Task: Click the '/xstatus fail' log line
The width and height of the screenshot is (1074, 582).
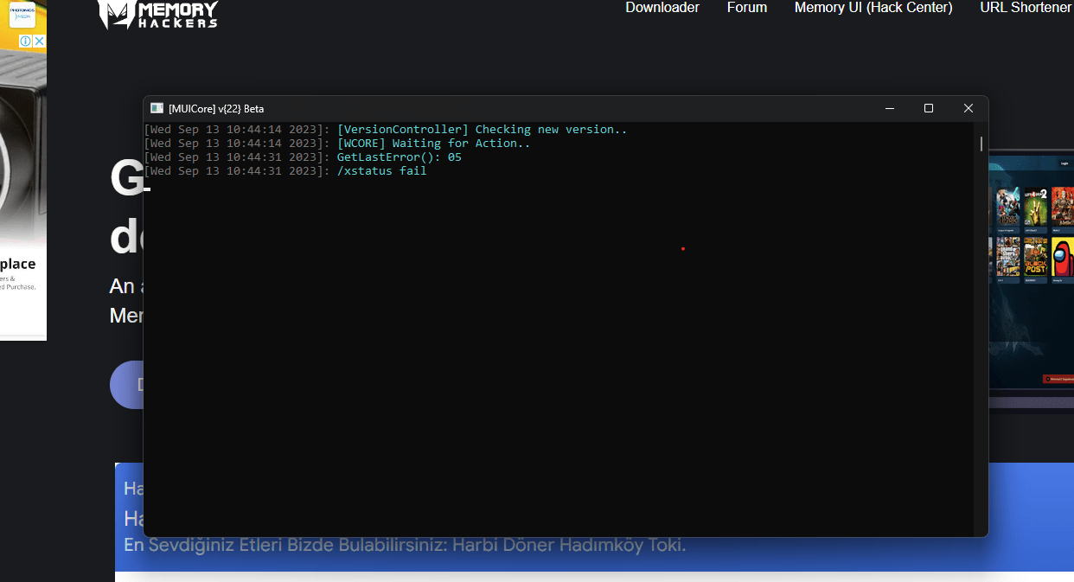Action: click(x=285, y=171)
